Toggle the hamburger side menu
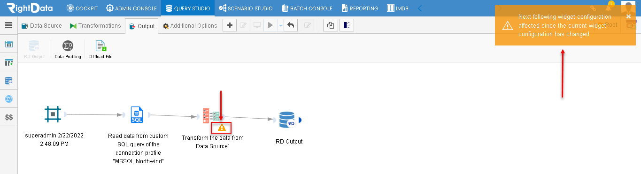The image size is (641, 174). (8, 25)
